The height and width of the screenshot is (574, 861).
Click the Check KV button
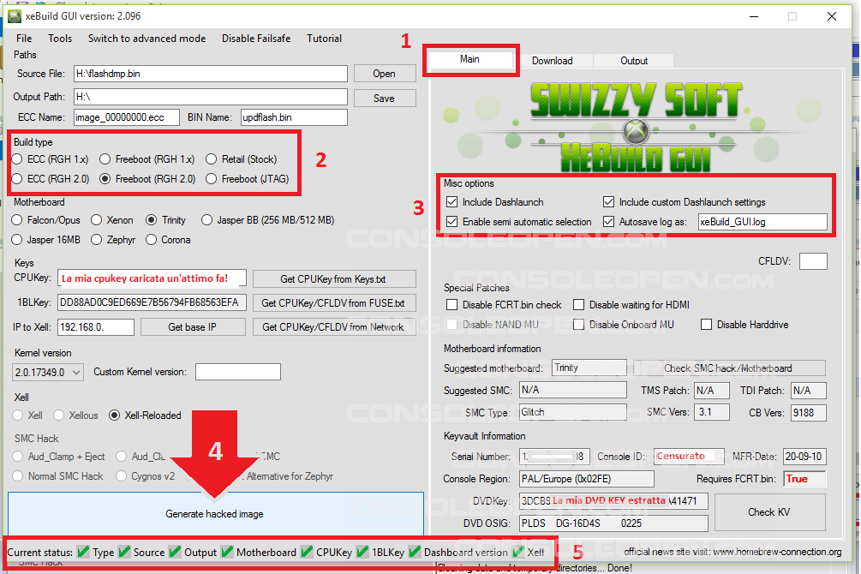769,512
